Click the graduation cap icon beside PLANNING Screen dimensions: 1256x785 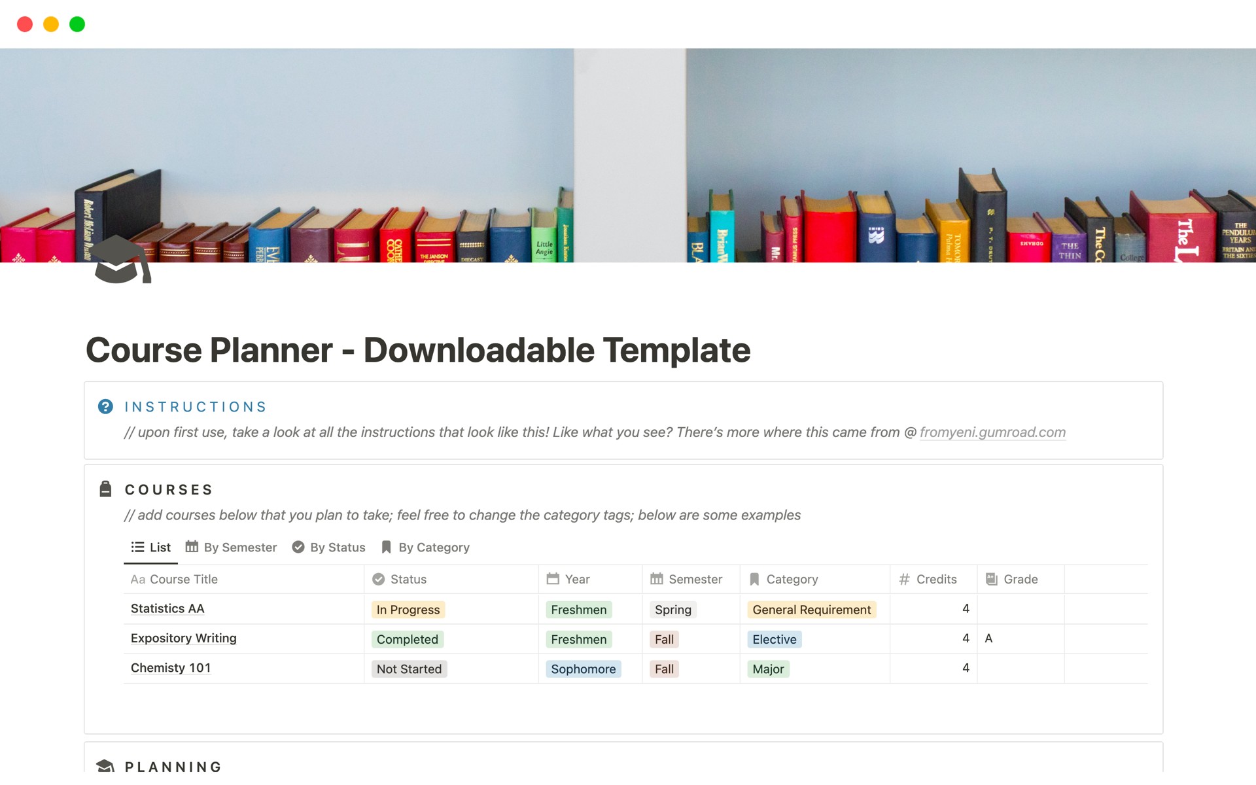[x=105, y=765]
